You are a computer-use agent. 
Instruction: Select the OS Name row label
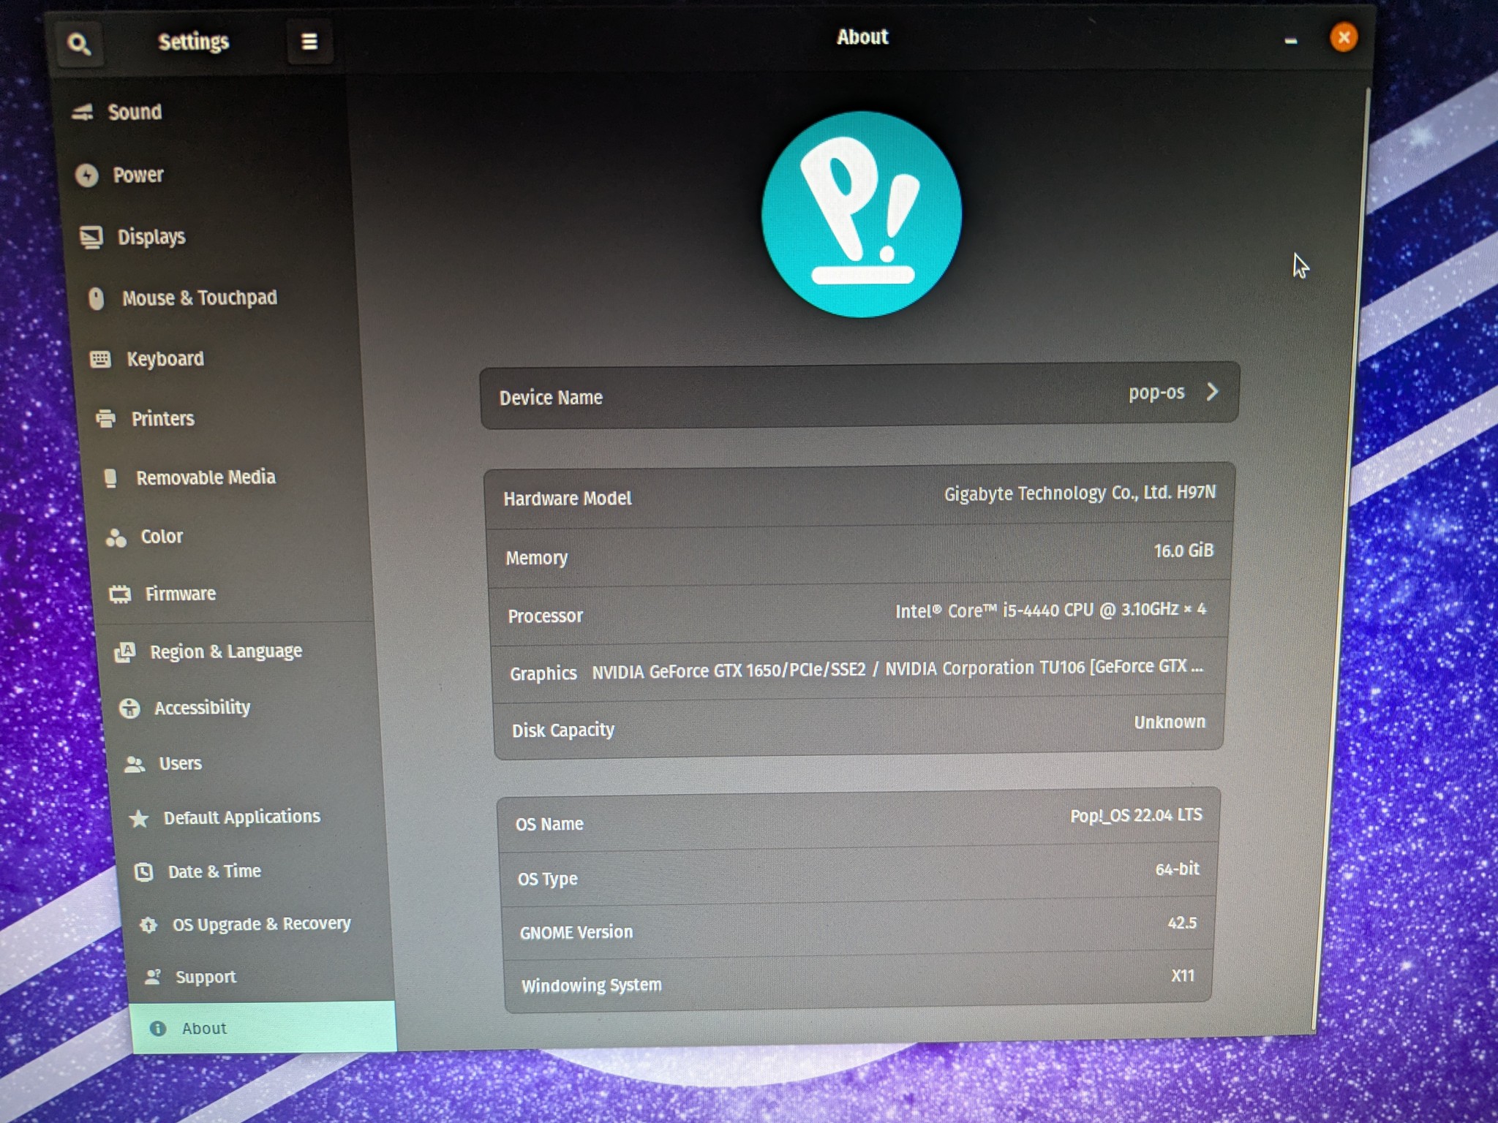pos(549,824)
